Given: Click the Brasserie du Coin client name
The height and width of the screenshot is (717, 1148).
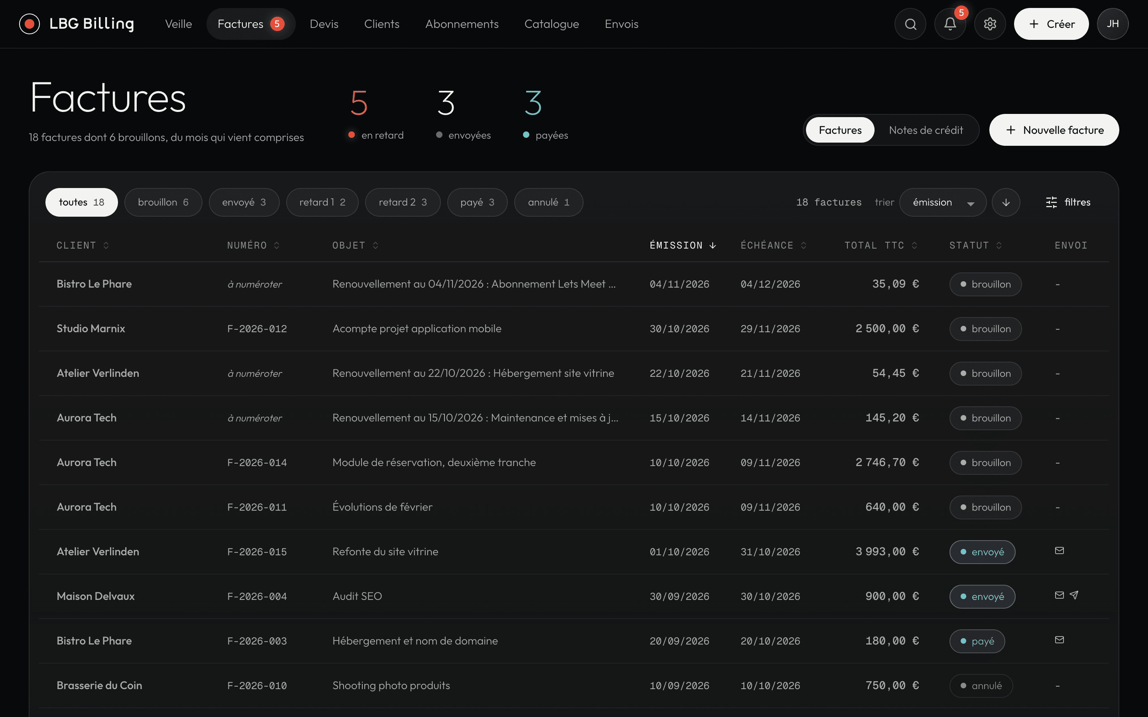Looking at the screenshot, I should [99, 685].
